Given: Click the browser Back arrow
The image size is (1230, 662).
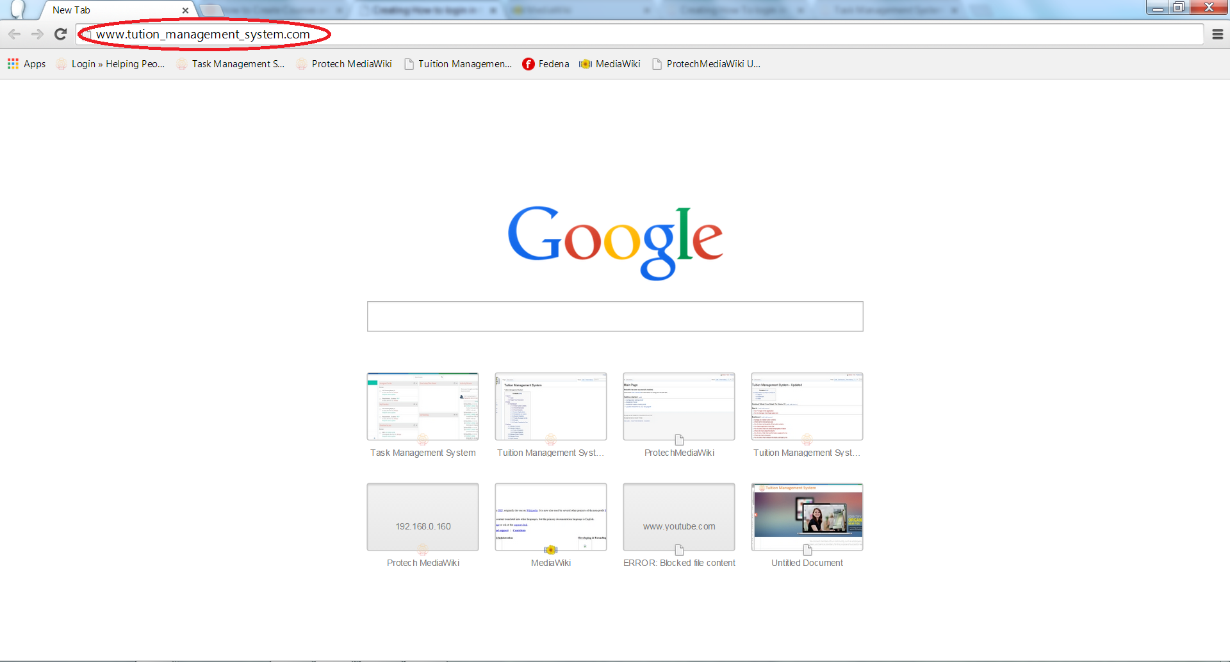Looking at the screenshot, I should pos(15,35).
